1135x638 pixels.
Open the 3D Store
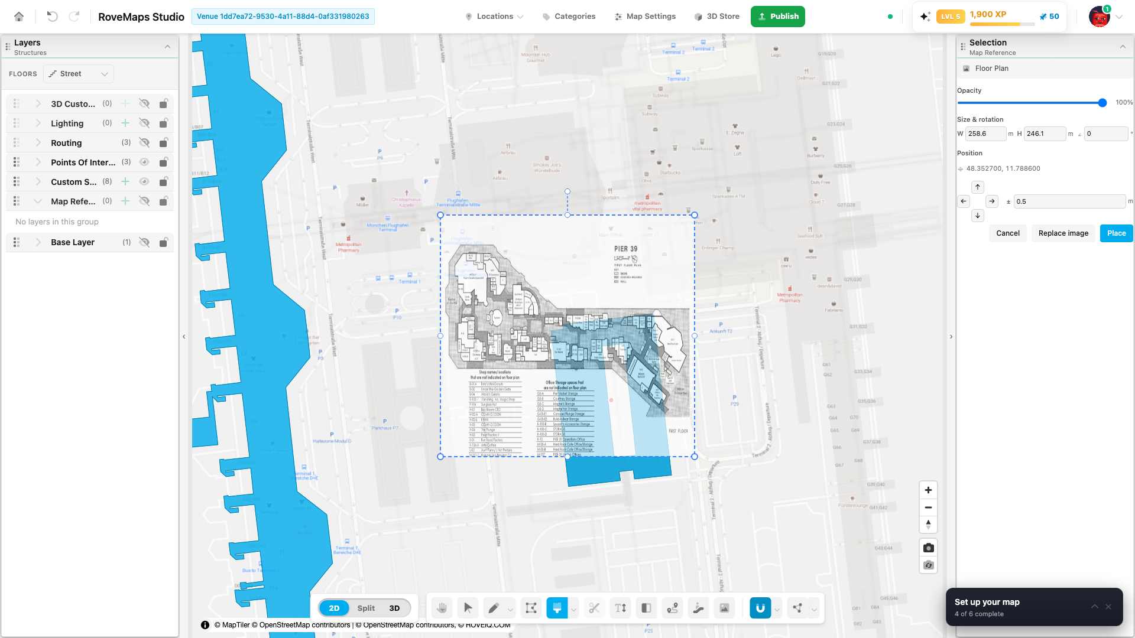717,17
